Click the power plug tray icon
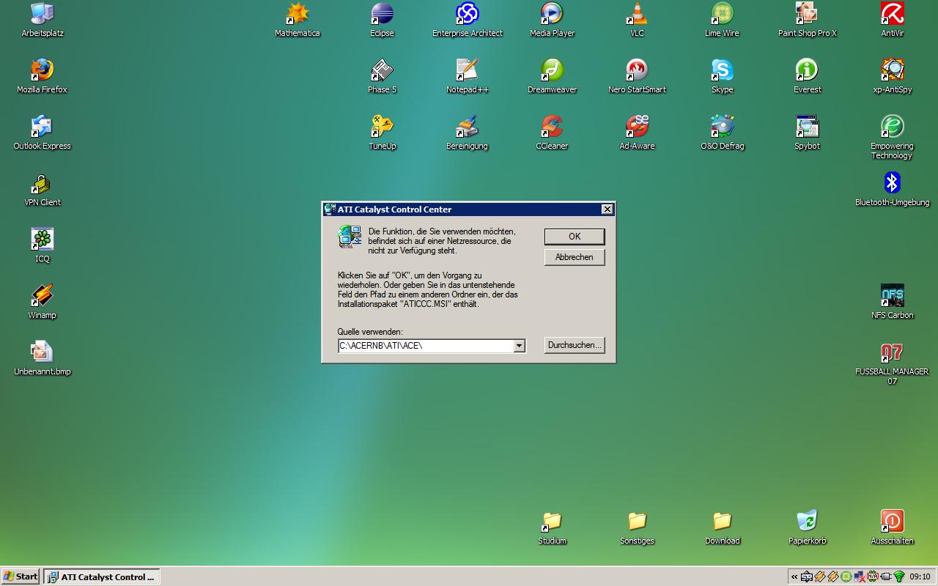Image resolution: width=938 pixels, height=586 pixels. coord(886,576)
